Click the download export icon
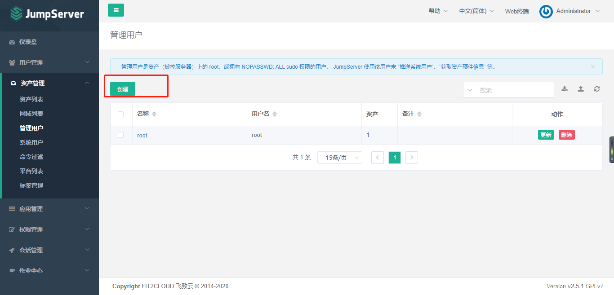 pos(565,89)
